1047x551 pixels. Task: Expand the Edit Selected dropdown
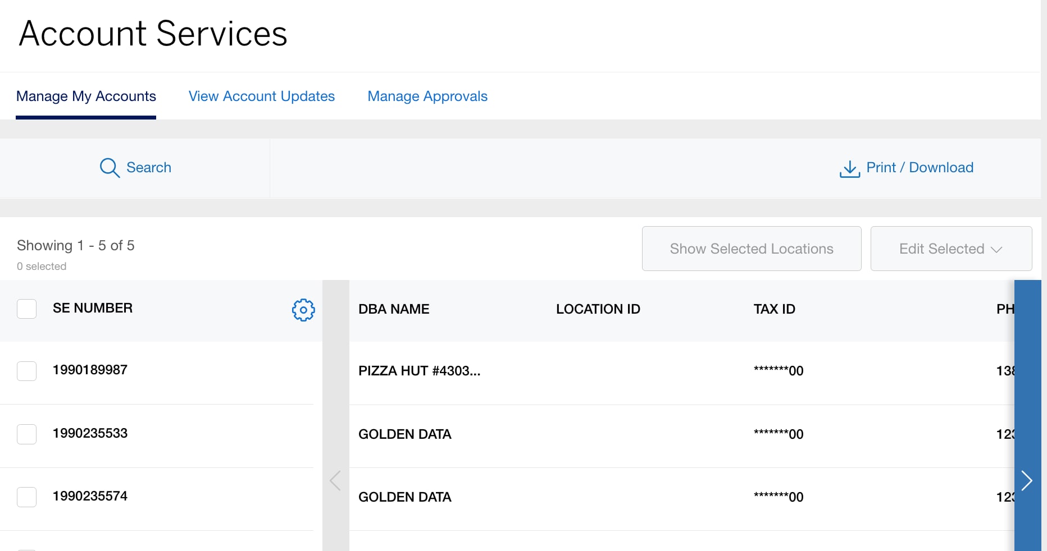coord(951,249)
